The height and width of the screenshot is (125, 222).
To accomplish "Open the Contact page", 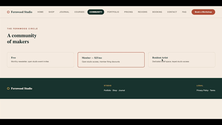I will 172,12.
